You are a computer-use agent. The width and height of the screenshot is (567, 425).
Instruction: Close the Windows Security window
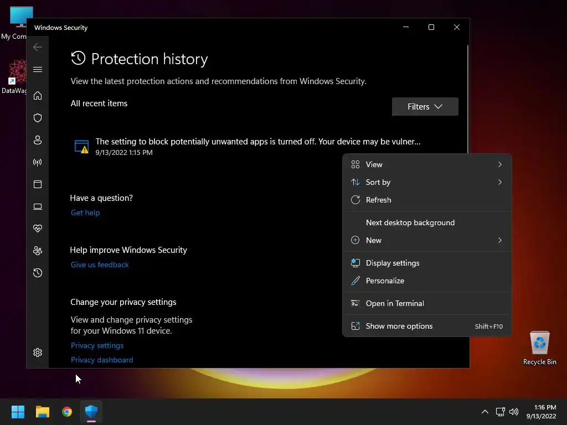tap(457, 27)
